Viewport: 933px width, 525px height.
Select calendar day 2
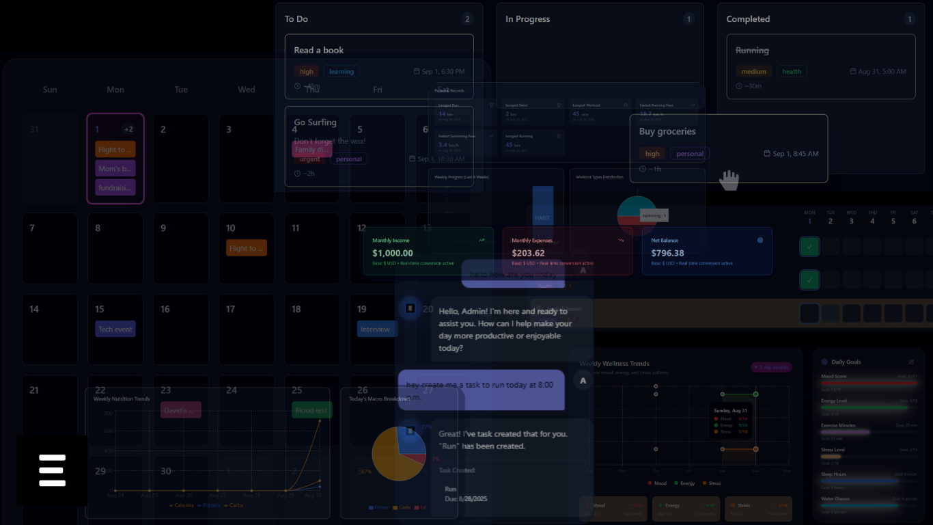pos(181,158)
